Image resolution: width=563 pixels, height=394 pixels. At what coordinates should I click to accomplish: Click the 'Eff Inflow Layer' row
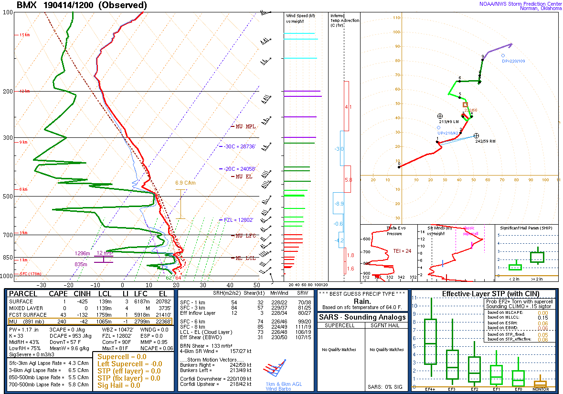point(245,313)
